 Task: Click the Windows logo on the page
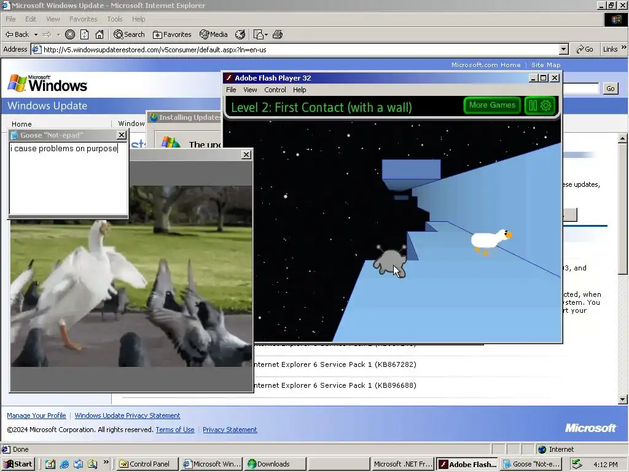tap(47, 84)
